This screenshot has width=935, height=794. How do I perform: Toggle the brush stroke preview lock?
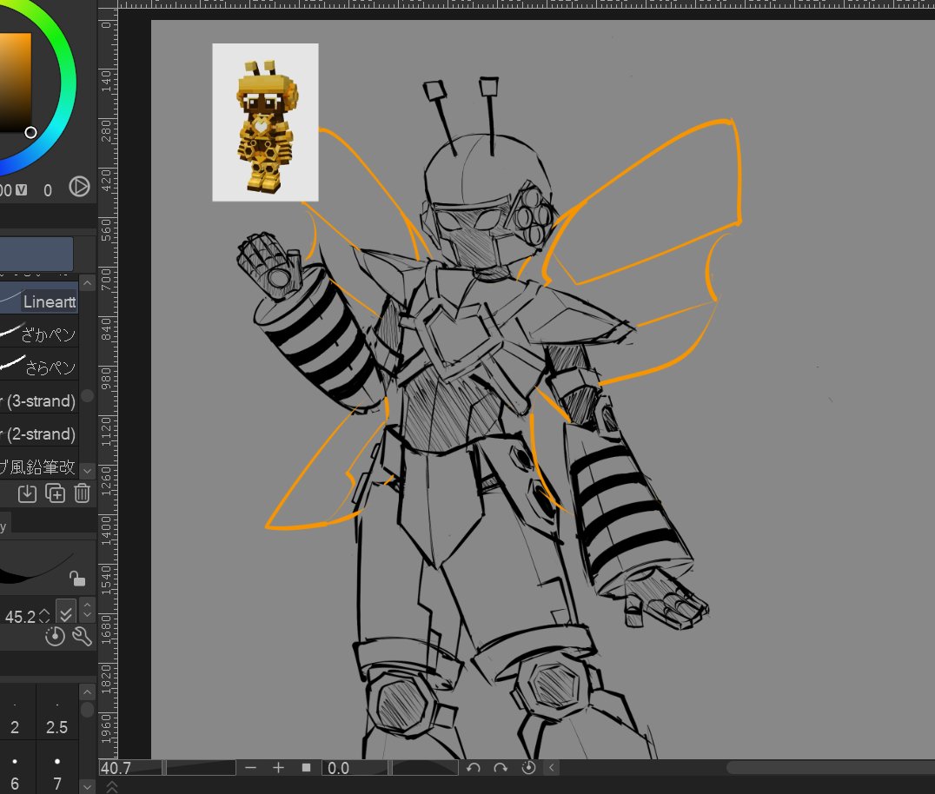[77, 579]
